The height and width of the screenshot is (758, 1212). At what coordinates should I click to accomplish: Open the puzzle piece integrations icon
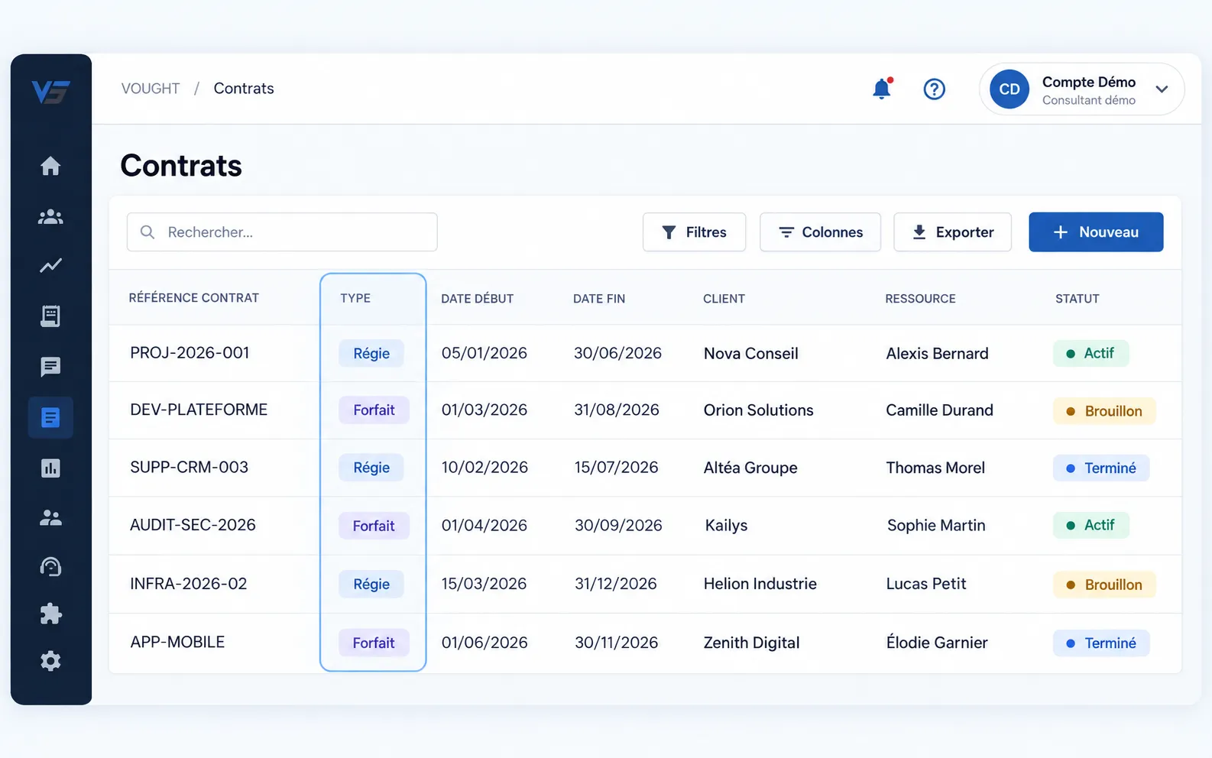50,614
